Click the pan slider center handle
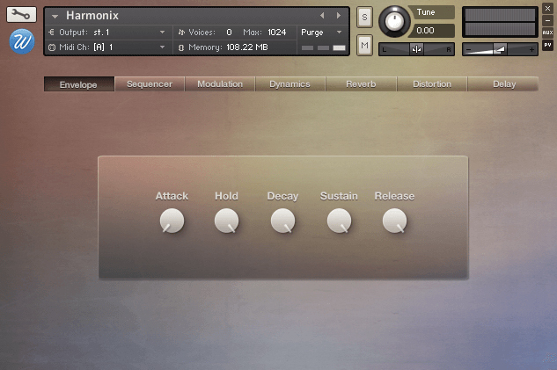 point(416,49)
